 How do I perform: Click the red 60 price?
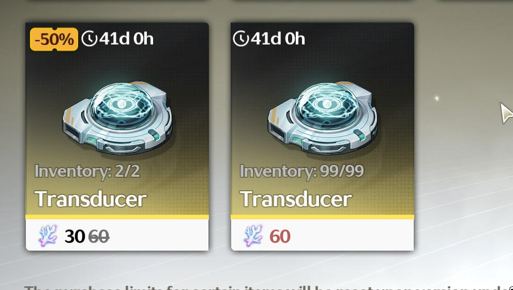click(280, 236)
